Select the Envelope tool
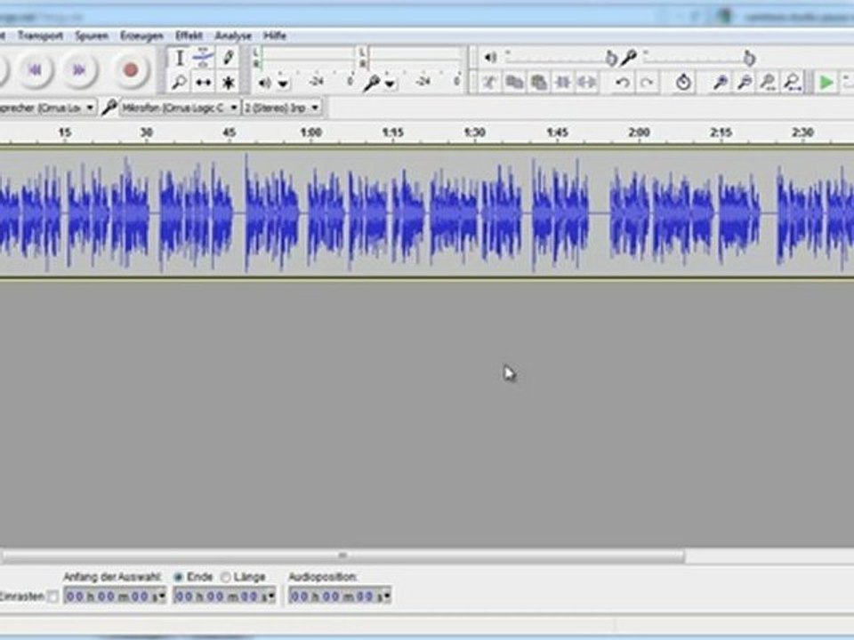 coord(203,58)
